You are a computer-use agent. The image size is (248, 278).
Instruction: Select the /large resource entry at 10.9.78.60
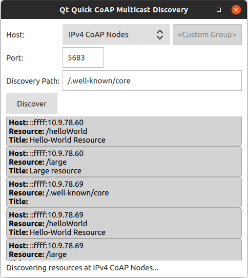click(x=124, y=162)
